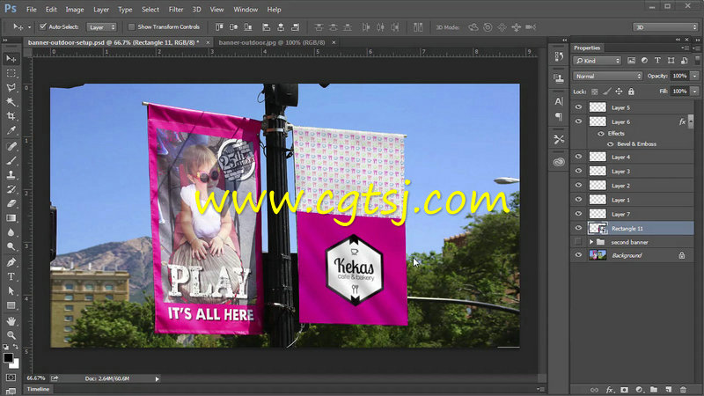The width and height of the screenshot is (704, 396).
Task: Hide Layer 5 visibility eye
Action: coord(578,107)
